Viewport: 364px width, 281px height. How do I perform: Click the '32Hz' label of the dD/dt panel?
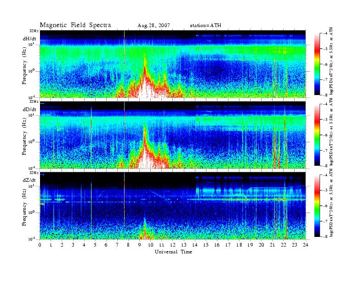(x=34, y=101)
